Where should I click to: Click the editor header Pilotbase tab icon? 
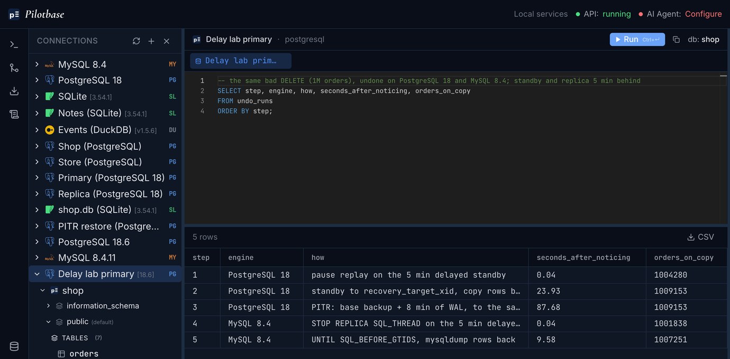pos(197,40)
